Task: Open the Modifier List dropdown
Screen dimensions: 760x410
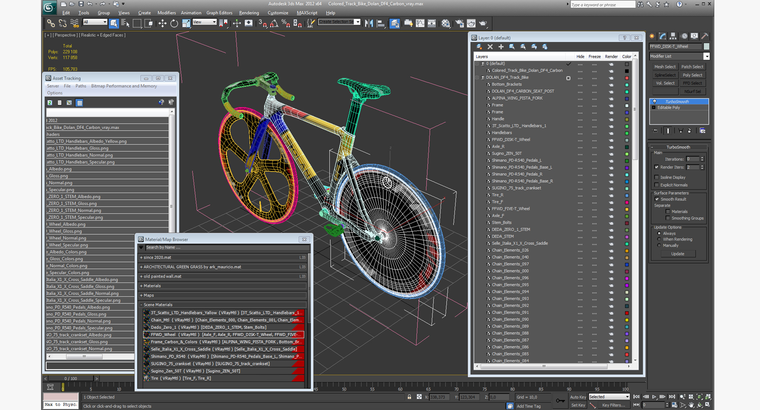Action: pos(679,56)
